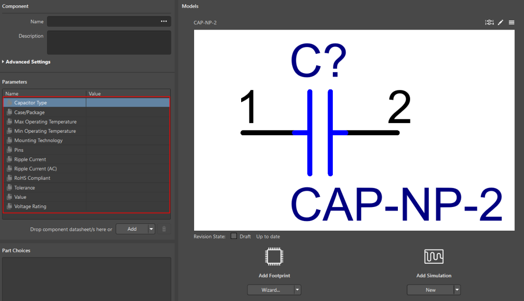Click the Name column header
Image resolution: width=524 pixels, height=301 pixels.
point(45,94)
